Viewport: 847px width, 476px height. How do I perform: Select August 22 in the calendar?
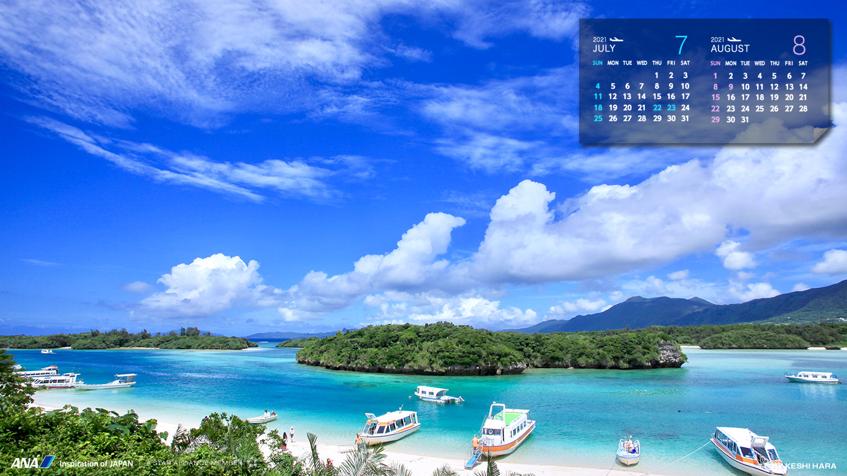coord(716,108)
